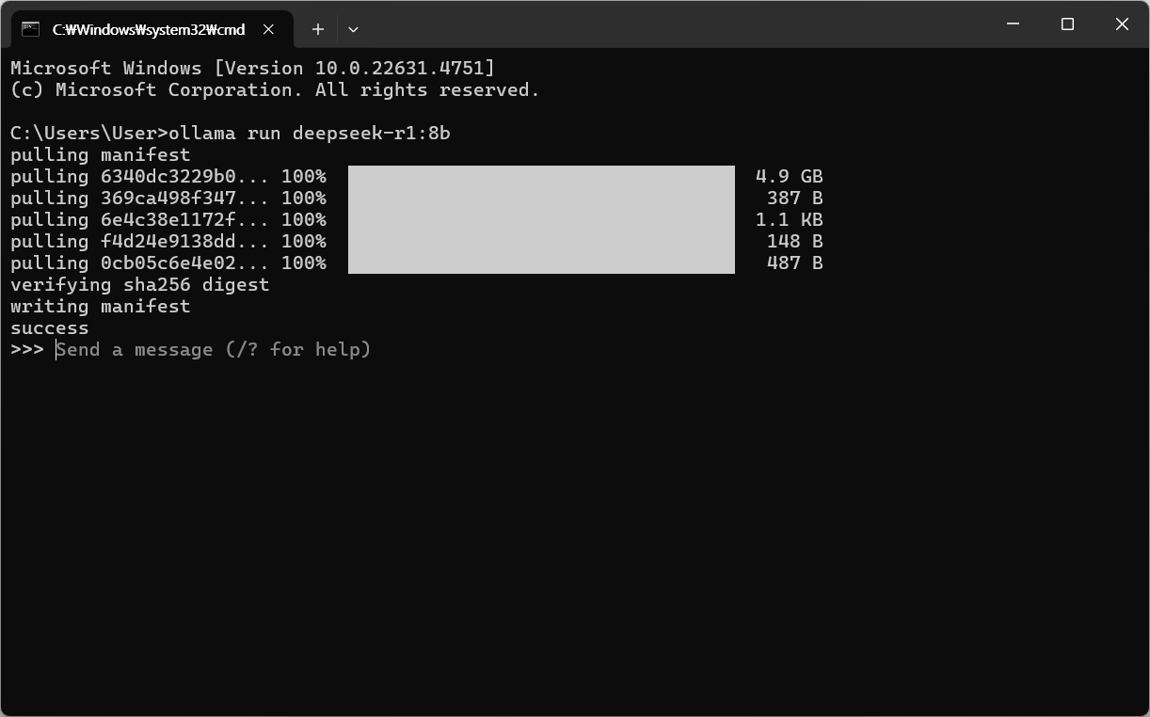
Task: Select the C:\Windows\system32\cmd tab
Action: pyautogui.click(x=152, y=29)
